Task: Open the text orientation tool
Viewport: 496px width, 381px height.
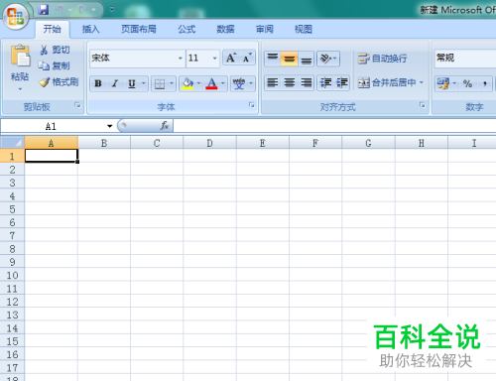Action: coord(328,59)
